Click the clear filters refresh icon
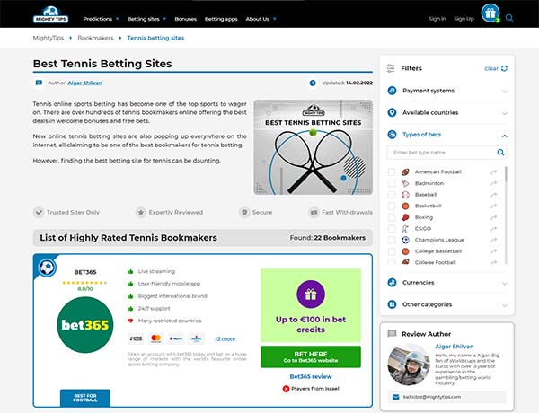 [x=504, y=68]
